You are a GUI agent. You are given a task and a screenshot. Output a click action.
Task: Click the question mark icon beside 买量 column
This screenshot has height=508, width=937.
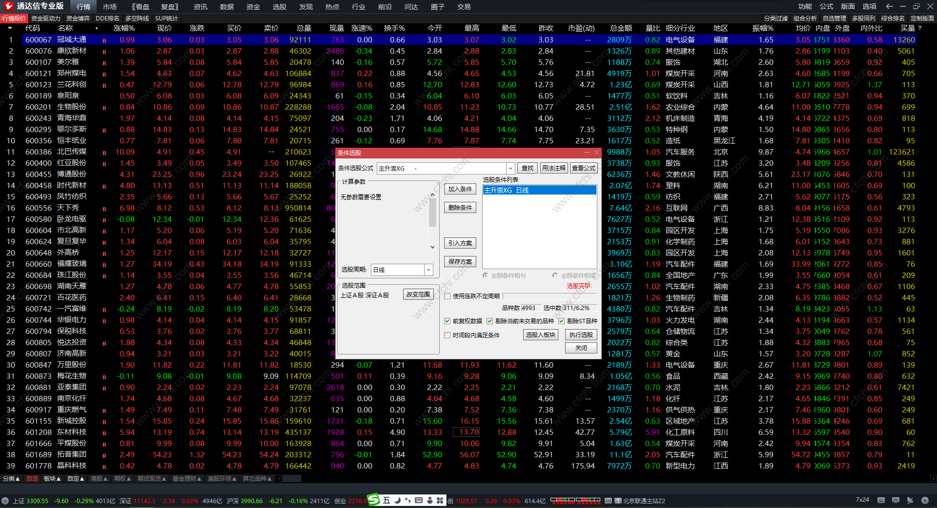pyautogui.click(x=920, y=28)
